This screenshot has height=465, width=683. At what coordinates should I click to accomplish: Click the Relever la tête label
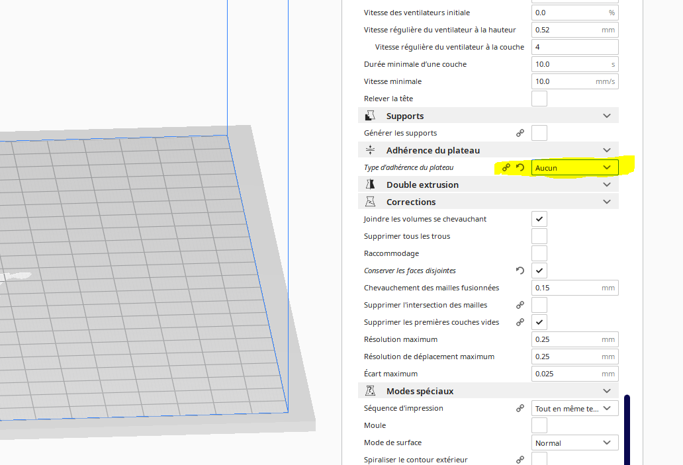pos(388,99)
